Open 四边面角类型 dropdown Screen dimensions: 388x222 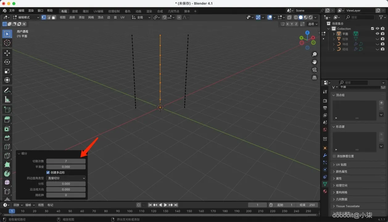[66, 178]
